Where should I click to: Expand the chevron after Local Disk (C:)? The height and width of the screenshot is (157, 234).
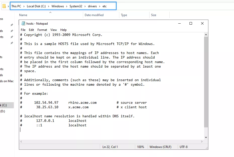point(49,6)
